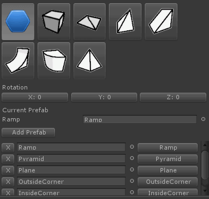Screen dimensions: 209x199
Task: Select the rounded corner block thumbnail
Action: coord(54,61)
